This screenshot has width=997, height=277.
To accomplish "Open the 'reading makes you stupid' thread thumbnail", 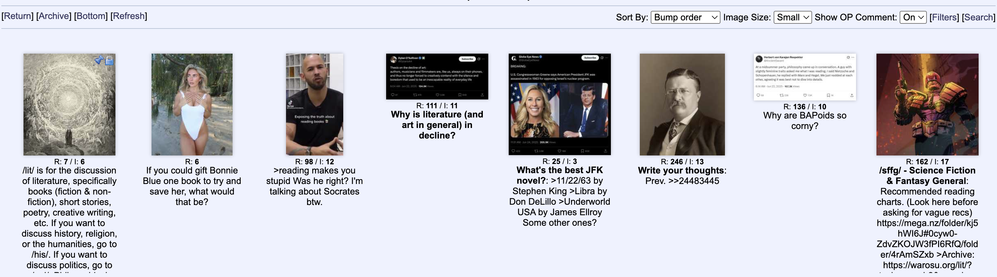I will pos(314,105).
